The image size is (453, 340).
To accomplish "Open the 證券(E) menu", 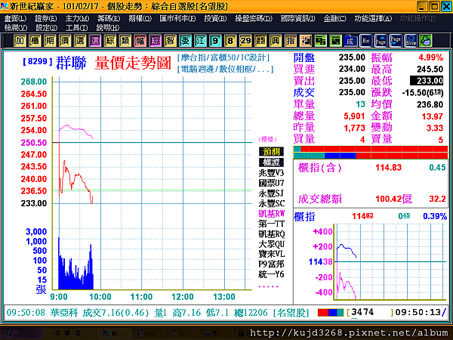I will pos(46,19).
